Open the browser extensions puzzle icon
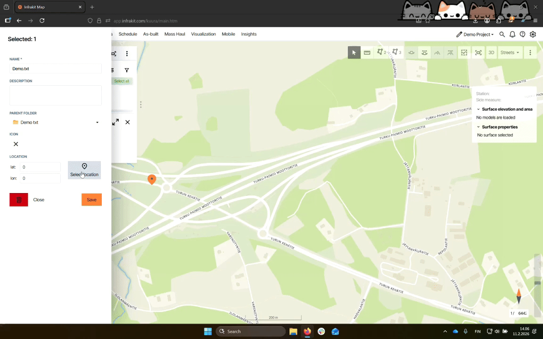The height and width of the screenshot is (339, 543). (498, 21)
